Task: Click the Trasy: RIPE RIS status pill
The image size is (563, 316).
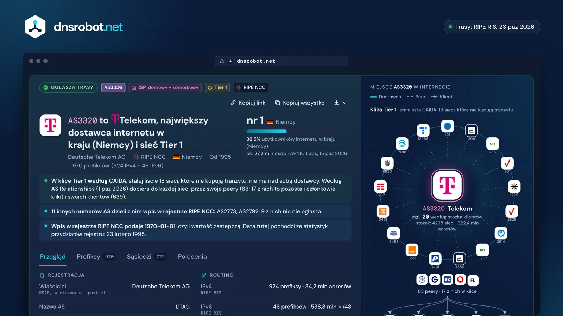Action: [492, 27]
